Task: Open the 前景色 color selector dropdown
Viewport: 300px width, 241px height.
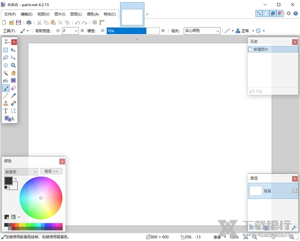Action: pyautogui.click(x=21, y=172)
